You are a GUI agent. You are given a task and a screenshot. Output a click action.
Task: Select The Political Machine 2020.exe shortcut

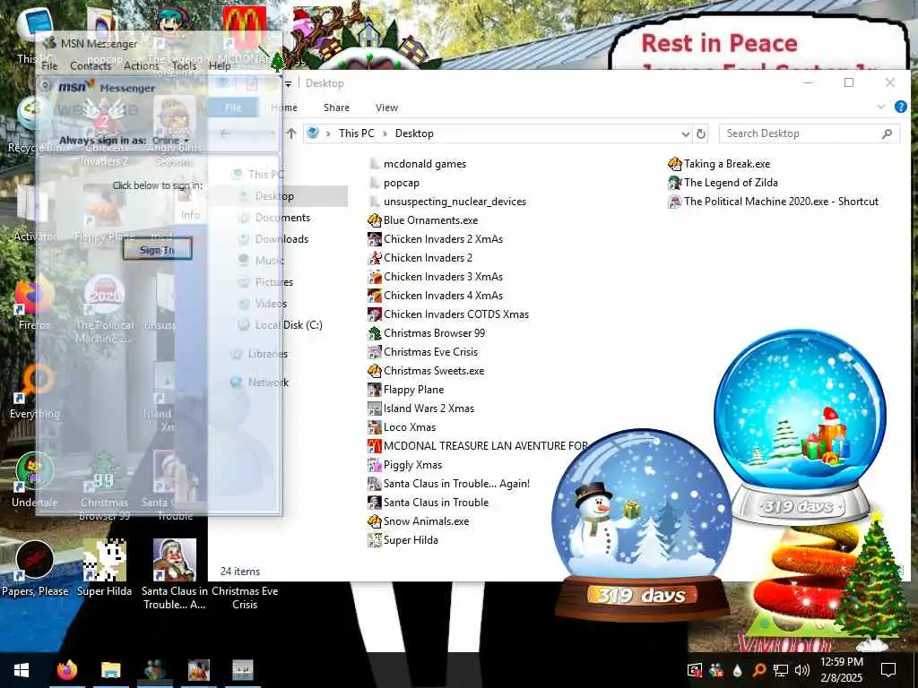click(774, 202)
